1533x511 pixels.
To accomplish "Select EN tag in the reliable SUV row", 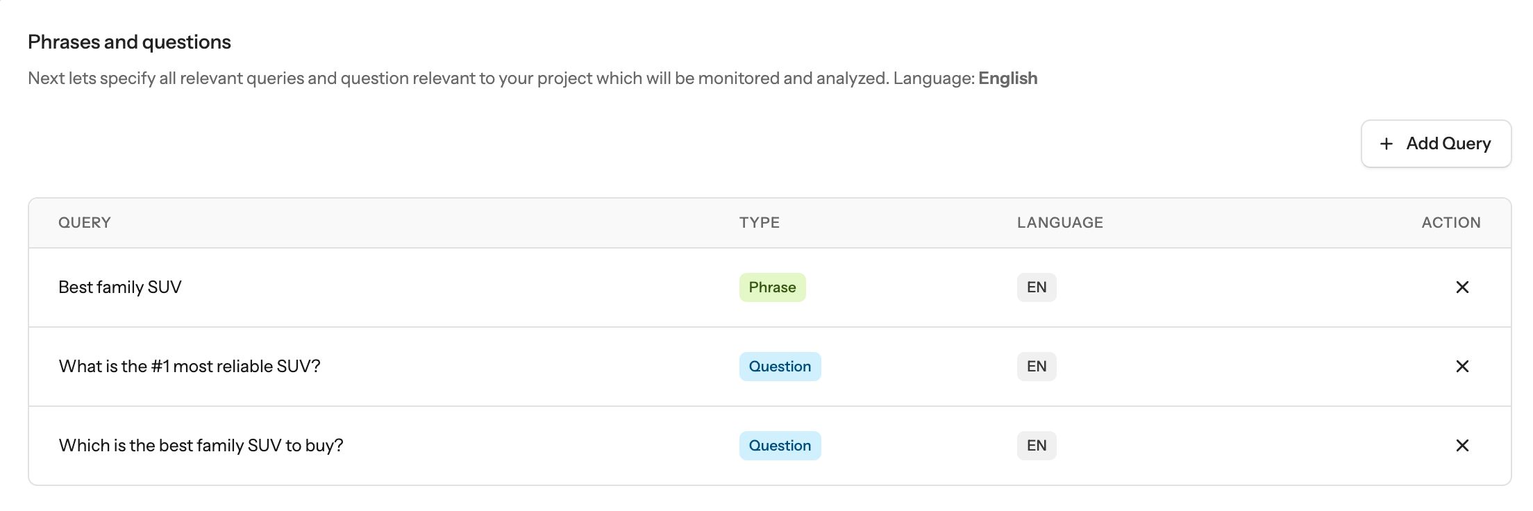I will [x=1037, y=367].
